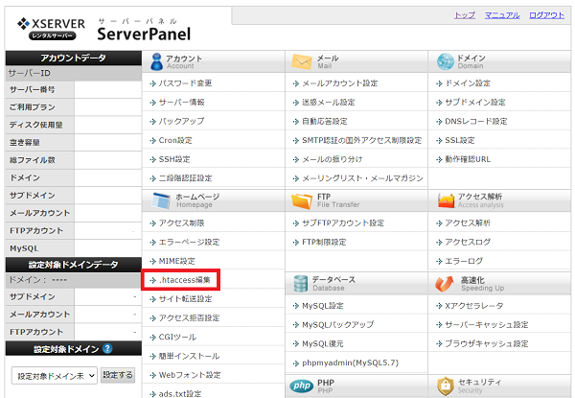Open DNSレコード設定

(x=476, y=122)
